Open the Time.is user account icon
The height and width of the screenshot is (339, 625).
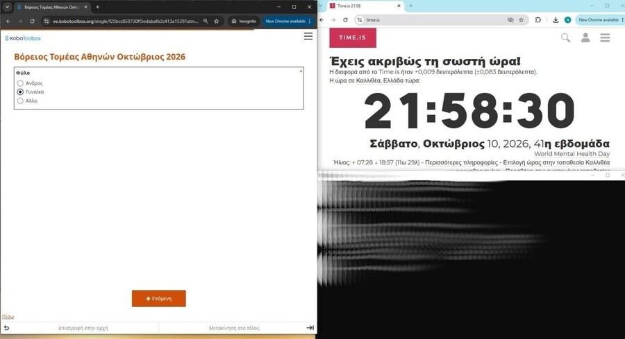(585, 38)
